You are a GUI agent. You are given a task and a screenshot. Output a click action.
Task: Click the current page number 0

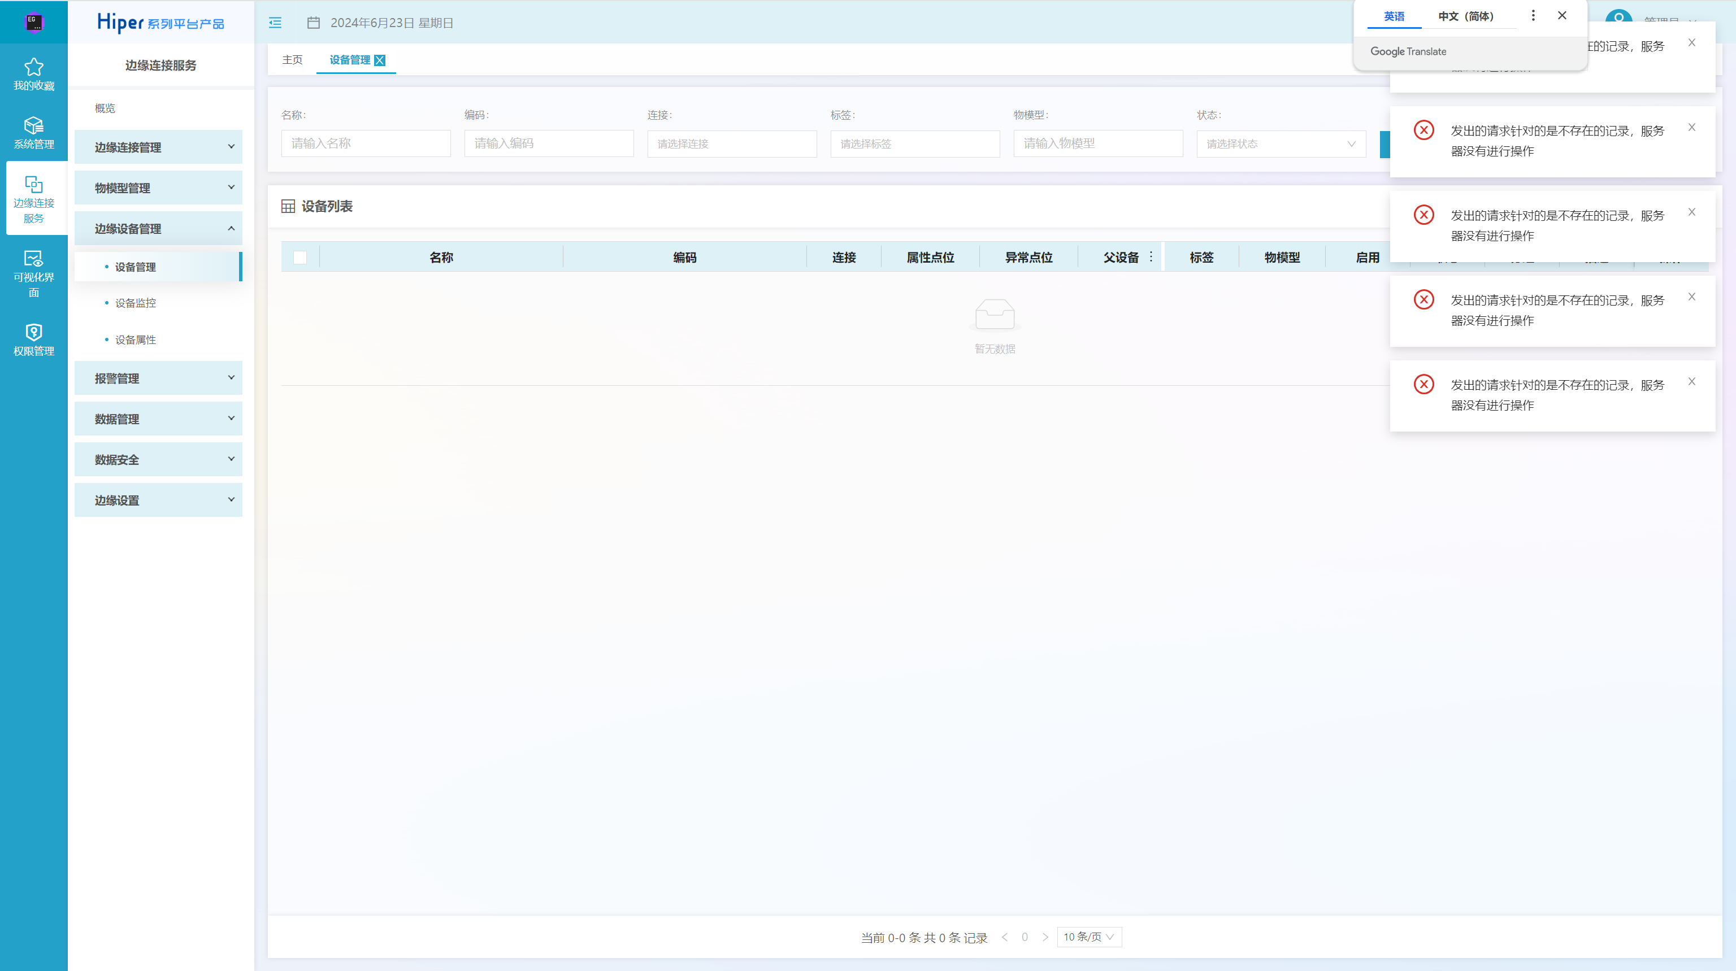(x=1025, y=937)
